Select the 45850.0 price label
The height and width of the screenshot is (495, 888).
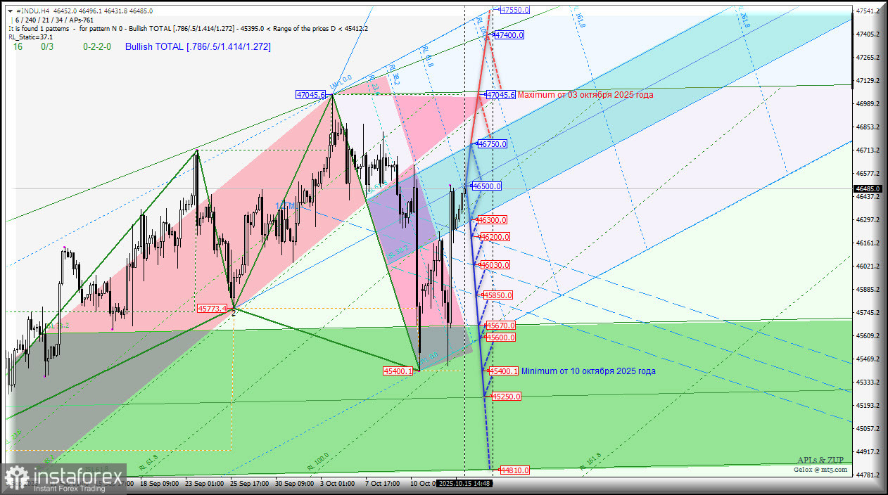[498, 295]
